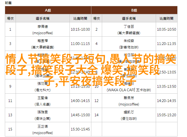Click the 11:00-11:15 time slot
This screenshot has height=137, width=187.
click(x=80, y=44)
